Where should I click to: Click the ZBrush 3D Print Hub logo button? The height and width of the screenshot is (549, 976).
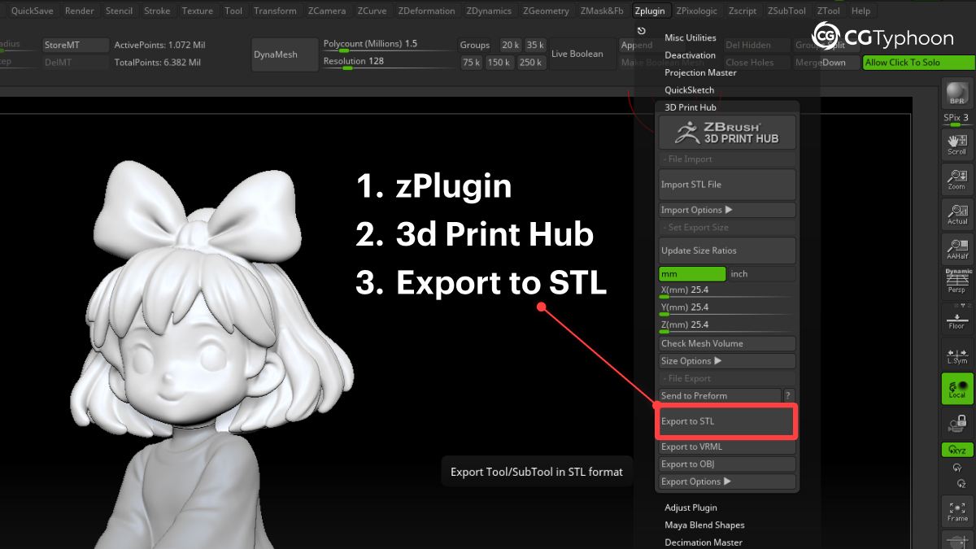point(727,133)
